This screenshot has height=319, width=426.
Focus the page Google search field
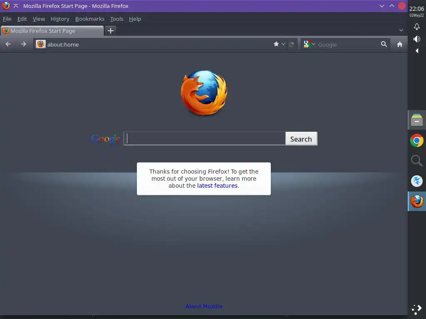(205, 139)
